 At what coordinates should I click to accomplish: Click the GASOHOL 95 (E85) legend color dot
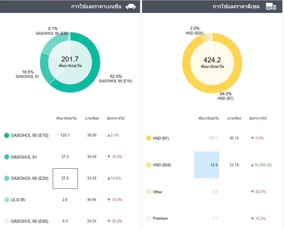coord(7,221)
